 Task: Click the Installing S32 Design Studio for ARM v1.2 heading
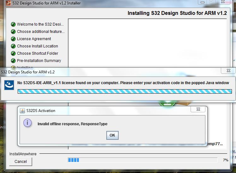point(177,13)
